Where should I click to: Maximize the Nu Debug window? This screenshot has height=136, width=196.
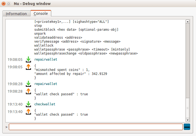[x=9, y=4]
